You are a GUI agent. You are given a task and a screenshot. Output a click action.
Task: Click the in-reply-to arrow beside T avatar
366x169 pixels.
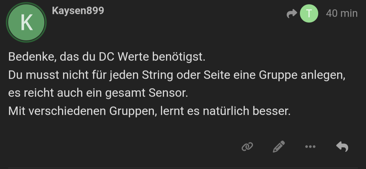point(291,14)
